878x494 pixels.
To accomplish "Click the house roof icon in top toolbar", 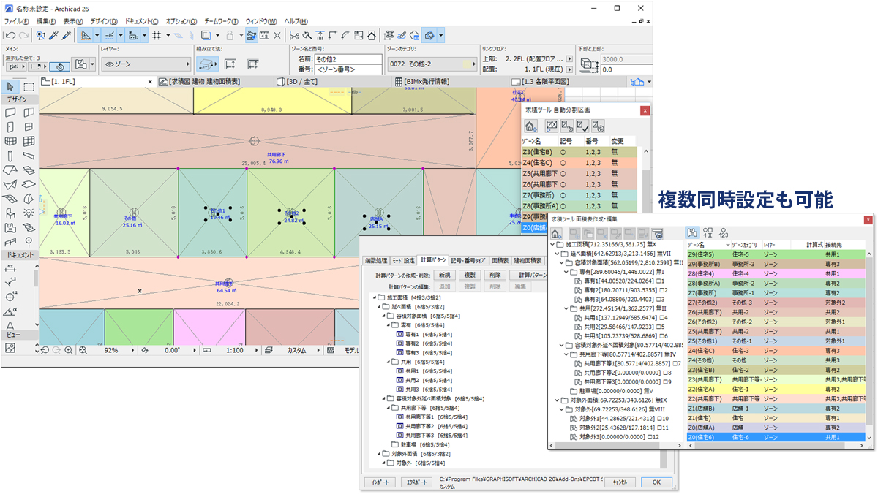I will click(x=372, y=35).
